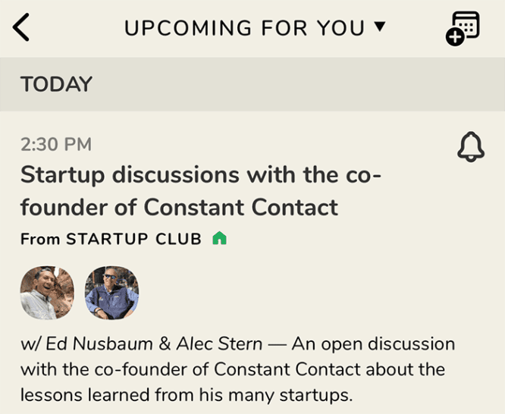Click the 2:30 PM event time
The width and height of the screenshot is (505, 414).
pos(55,143)
